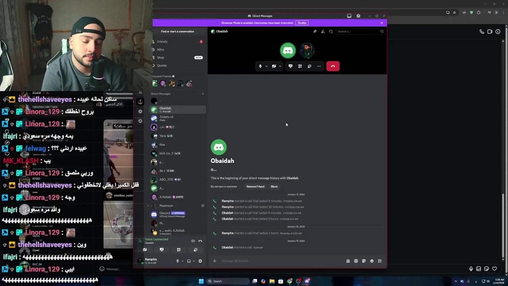Open the GIF picker

point(356,261)
